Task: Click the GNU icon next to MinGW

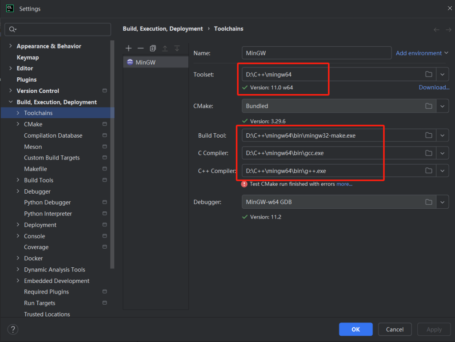Action: pos(130,62)
